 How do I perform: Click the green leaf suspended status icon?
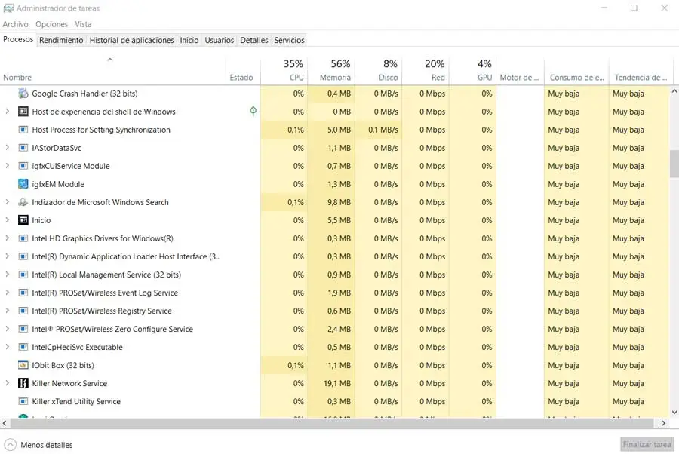point(253,112)
